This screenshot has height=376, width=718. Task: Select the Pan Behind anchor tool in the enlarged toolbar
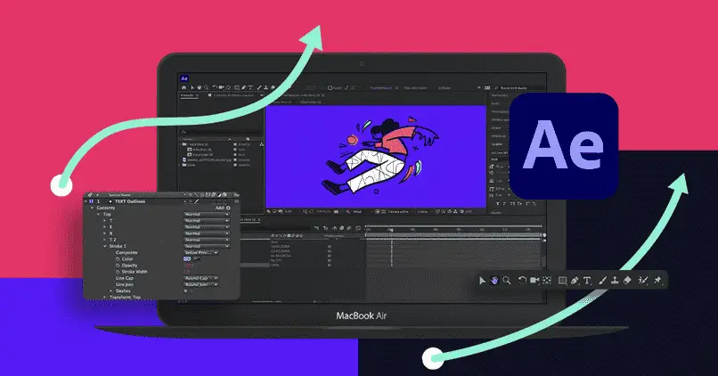[x=547, y=281]
